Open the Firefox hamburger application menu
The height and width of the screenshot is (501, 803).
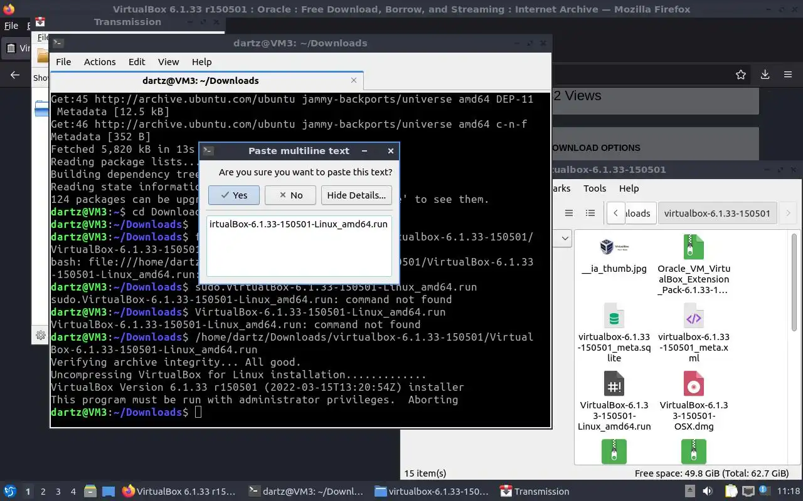pos(788,75)
